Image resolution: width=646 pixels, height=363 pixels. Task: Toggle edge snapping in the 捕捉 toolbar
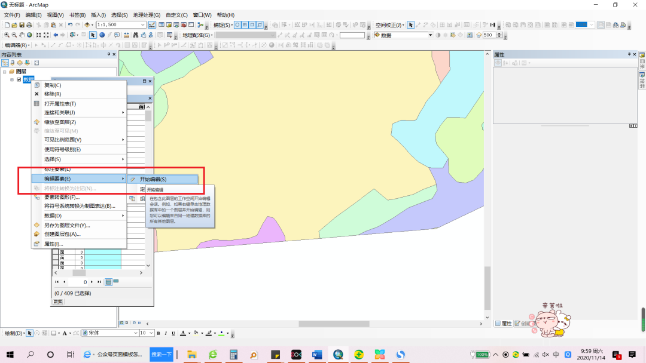pyautogui.click(x=260, y=25)
